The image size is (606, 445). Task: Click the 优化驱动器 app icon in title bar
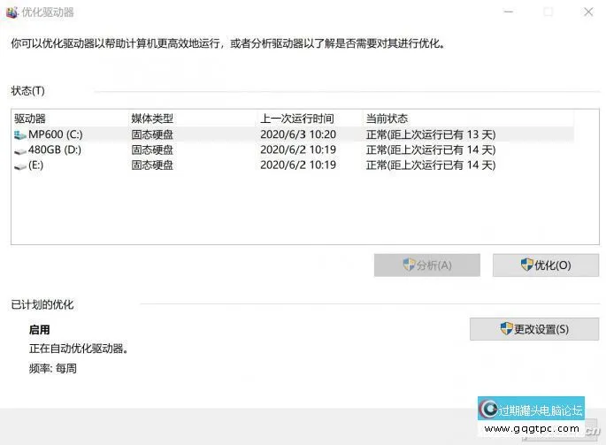click(12, 12)
